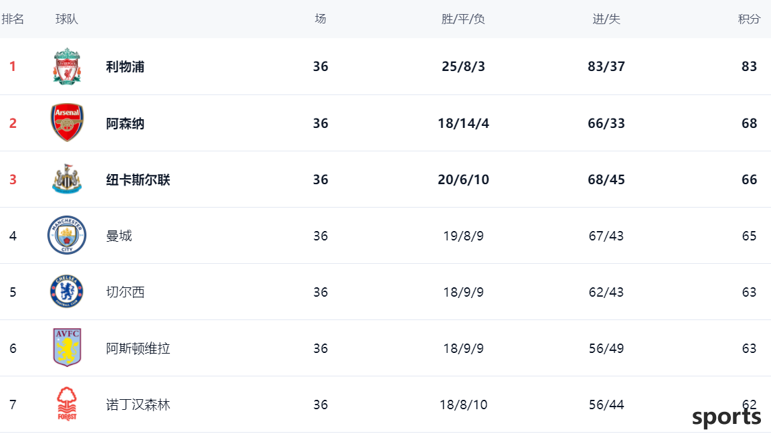Screen dimensions: 771x438
Task: Select Liverpool's 83 points cell
Action: [749, 66]
